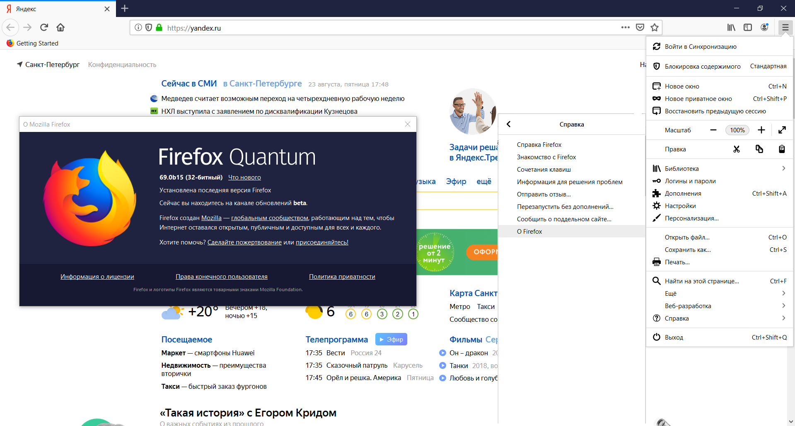Open a new browser tab

point(125,9)
